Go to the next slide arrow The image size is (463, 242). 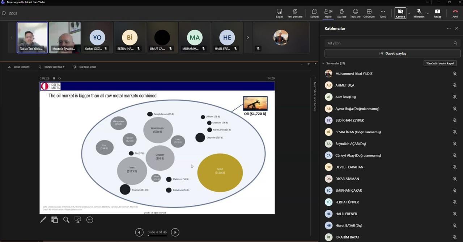175,232
